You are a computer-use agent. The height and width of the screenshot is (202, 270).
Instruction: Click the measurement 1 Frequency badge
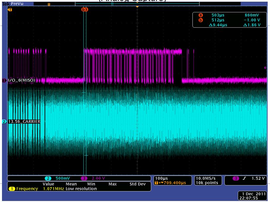tap(12, 189)
